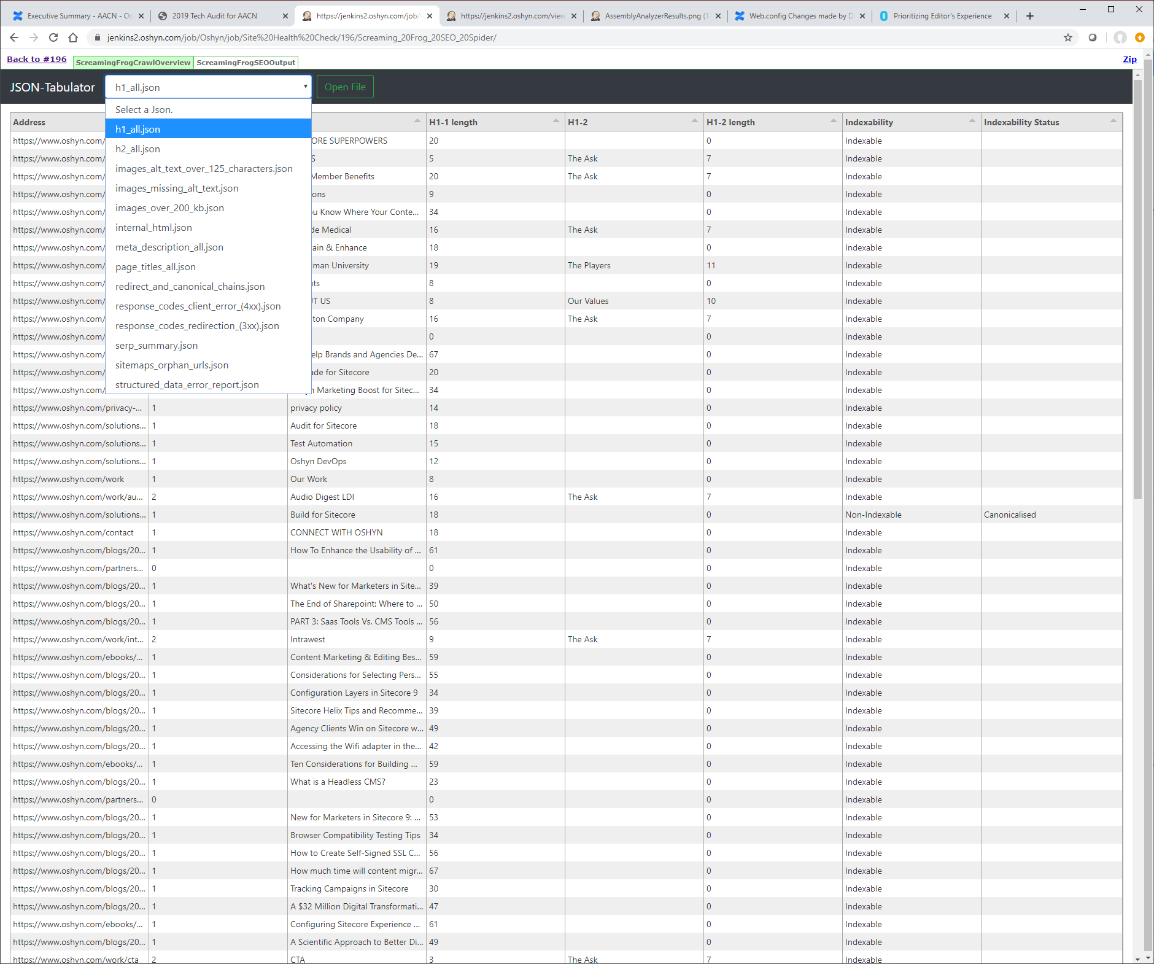Choose h2_all.json from the dropdown

point(208,149)
